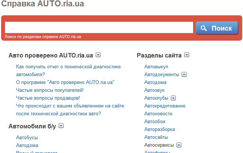This screenshot has width=243, height=153.
Task: Collapse the Разделы сайта section arrow
Action: 187,55
